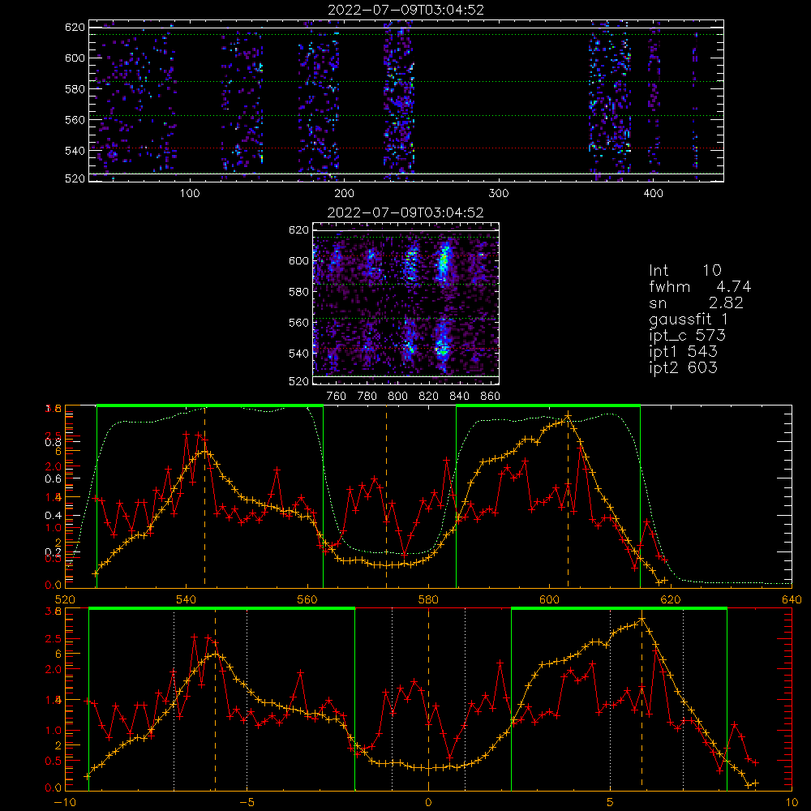Click y-axis label 540 of the wide top image
The image size is (811, 811).
(75, 151)
